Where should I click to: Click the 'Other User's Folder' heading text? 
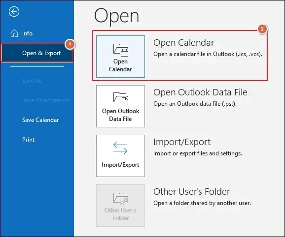coord(192,192)
